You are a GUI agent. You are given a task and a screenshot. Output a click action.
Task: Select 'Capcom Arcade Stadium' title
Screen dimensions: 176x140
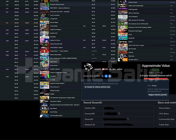click(57, 83)
